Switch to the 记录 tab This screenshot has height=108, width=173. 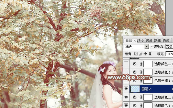coord(149,40)
